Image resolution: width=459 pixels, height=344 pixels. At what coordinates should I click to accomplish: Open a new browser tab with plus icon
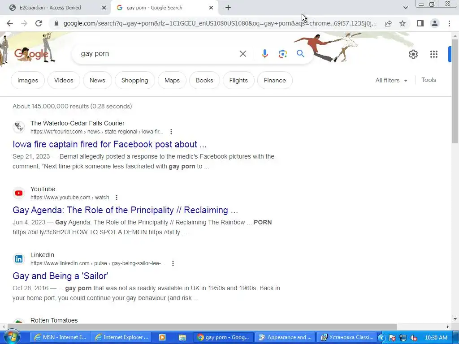(x=228, y=8)
